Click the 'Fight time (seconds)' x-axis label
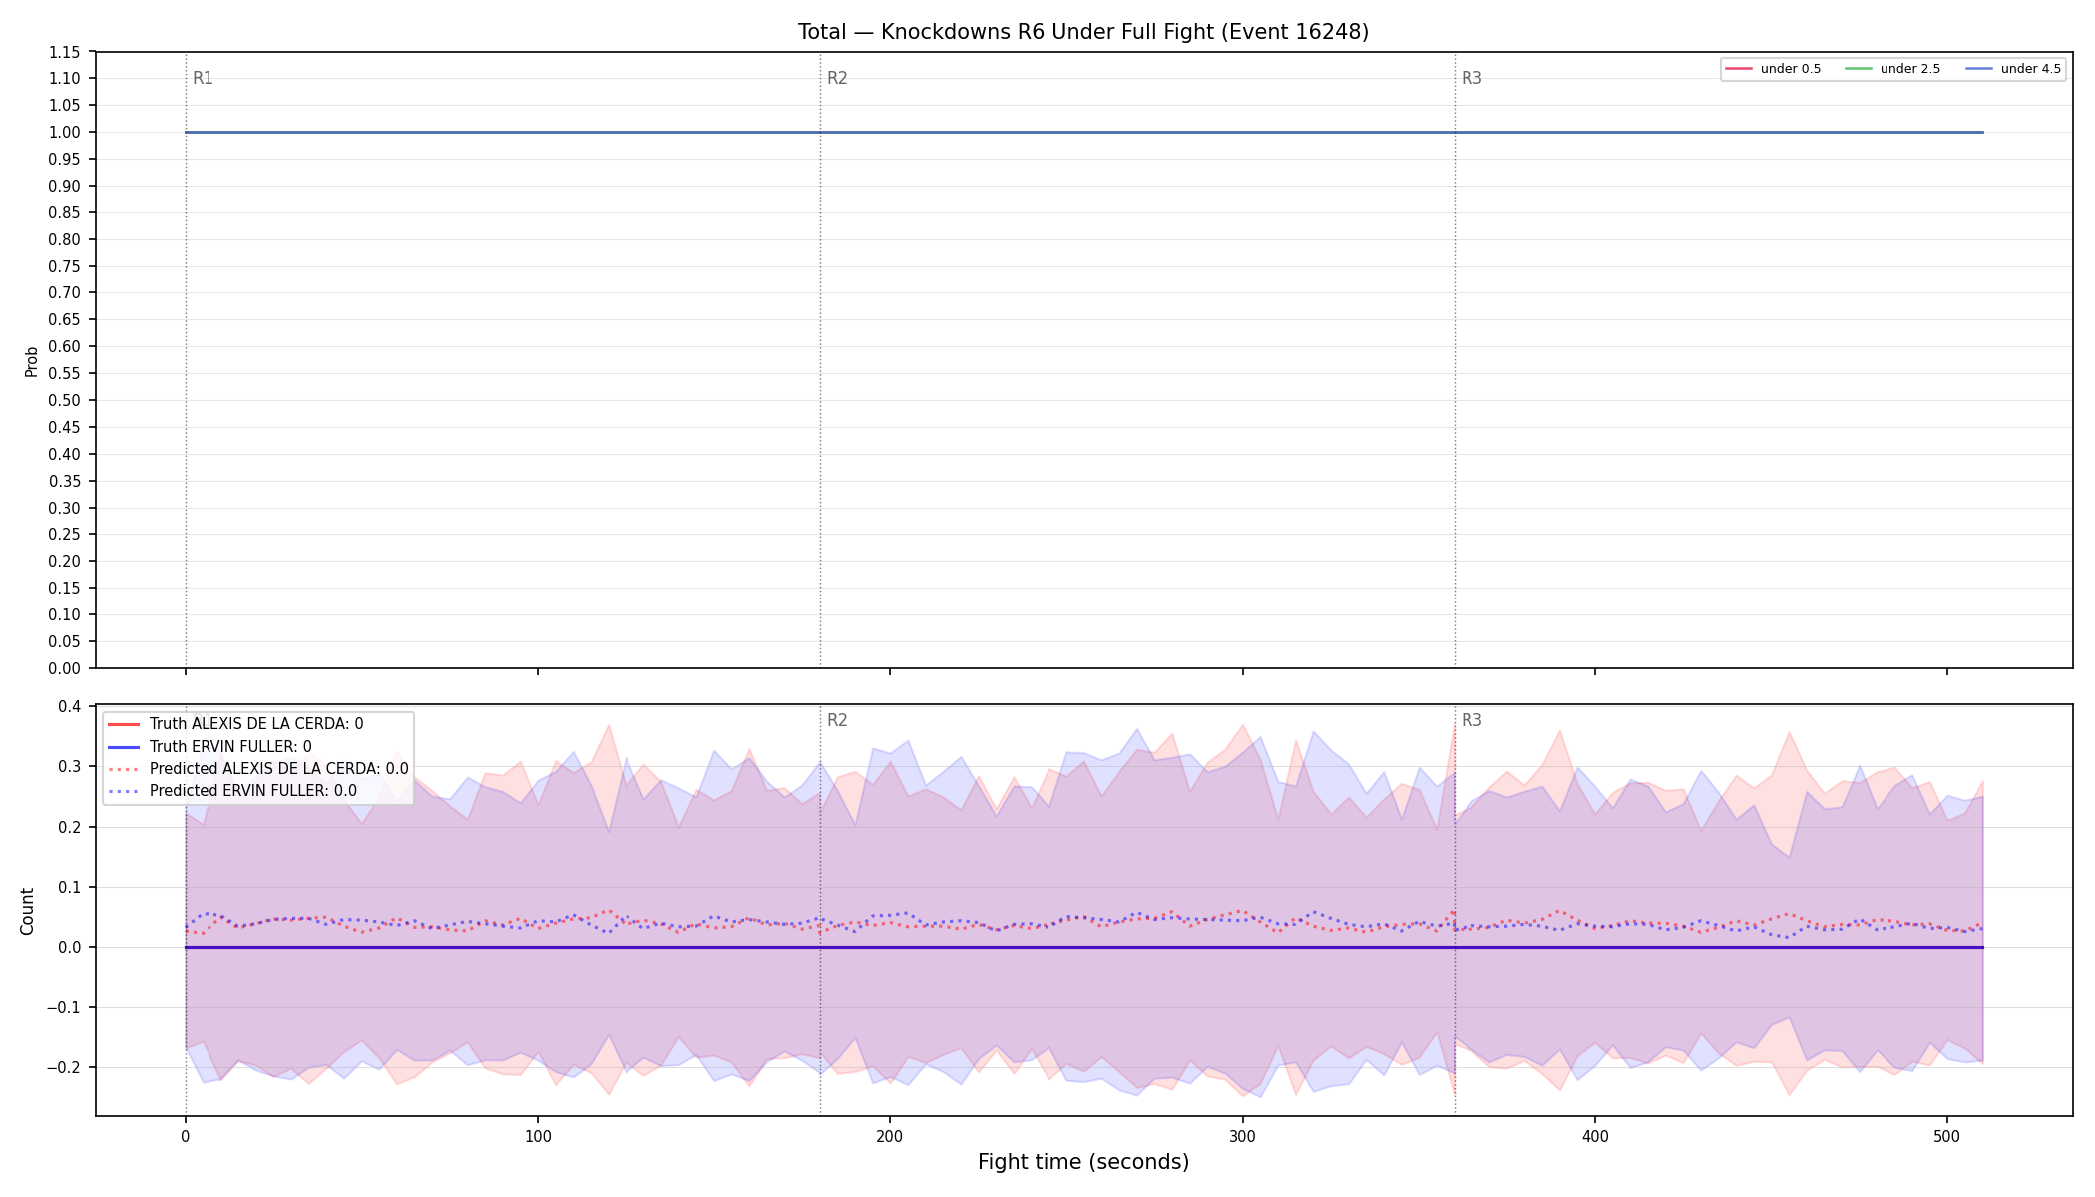Viewport: 2095px width, 1197px height. pyautogui.click(x=1083, y=1162)
